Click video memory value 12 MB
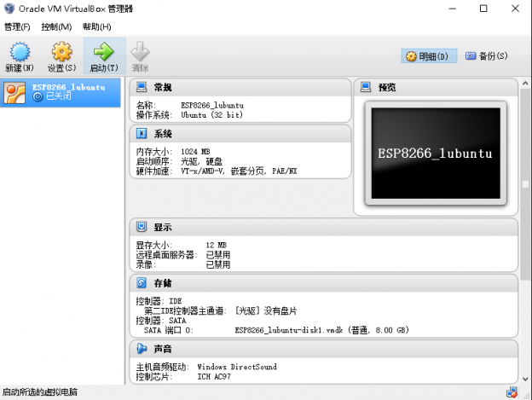 pyautogui.click(x=217, y=245)
